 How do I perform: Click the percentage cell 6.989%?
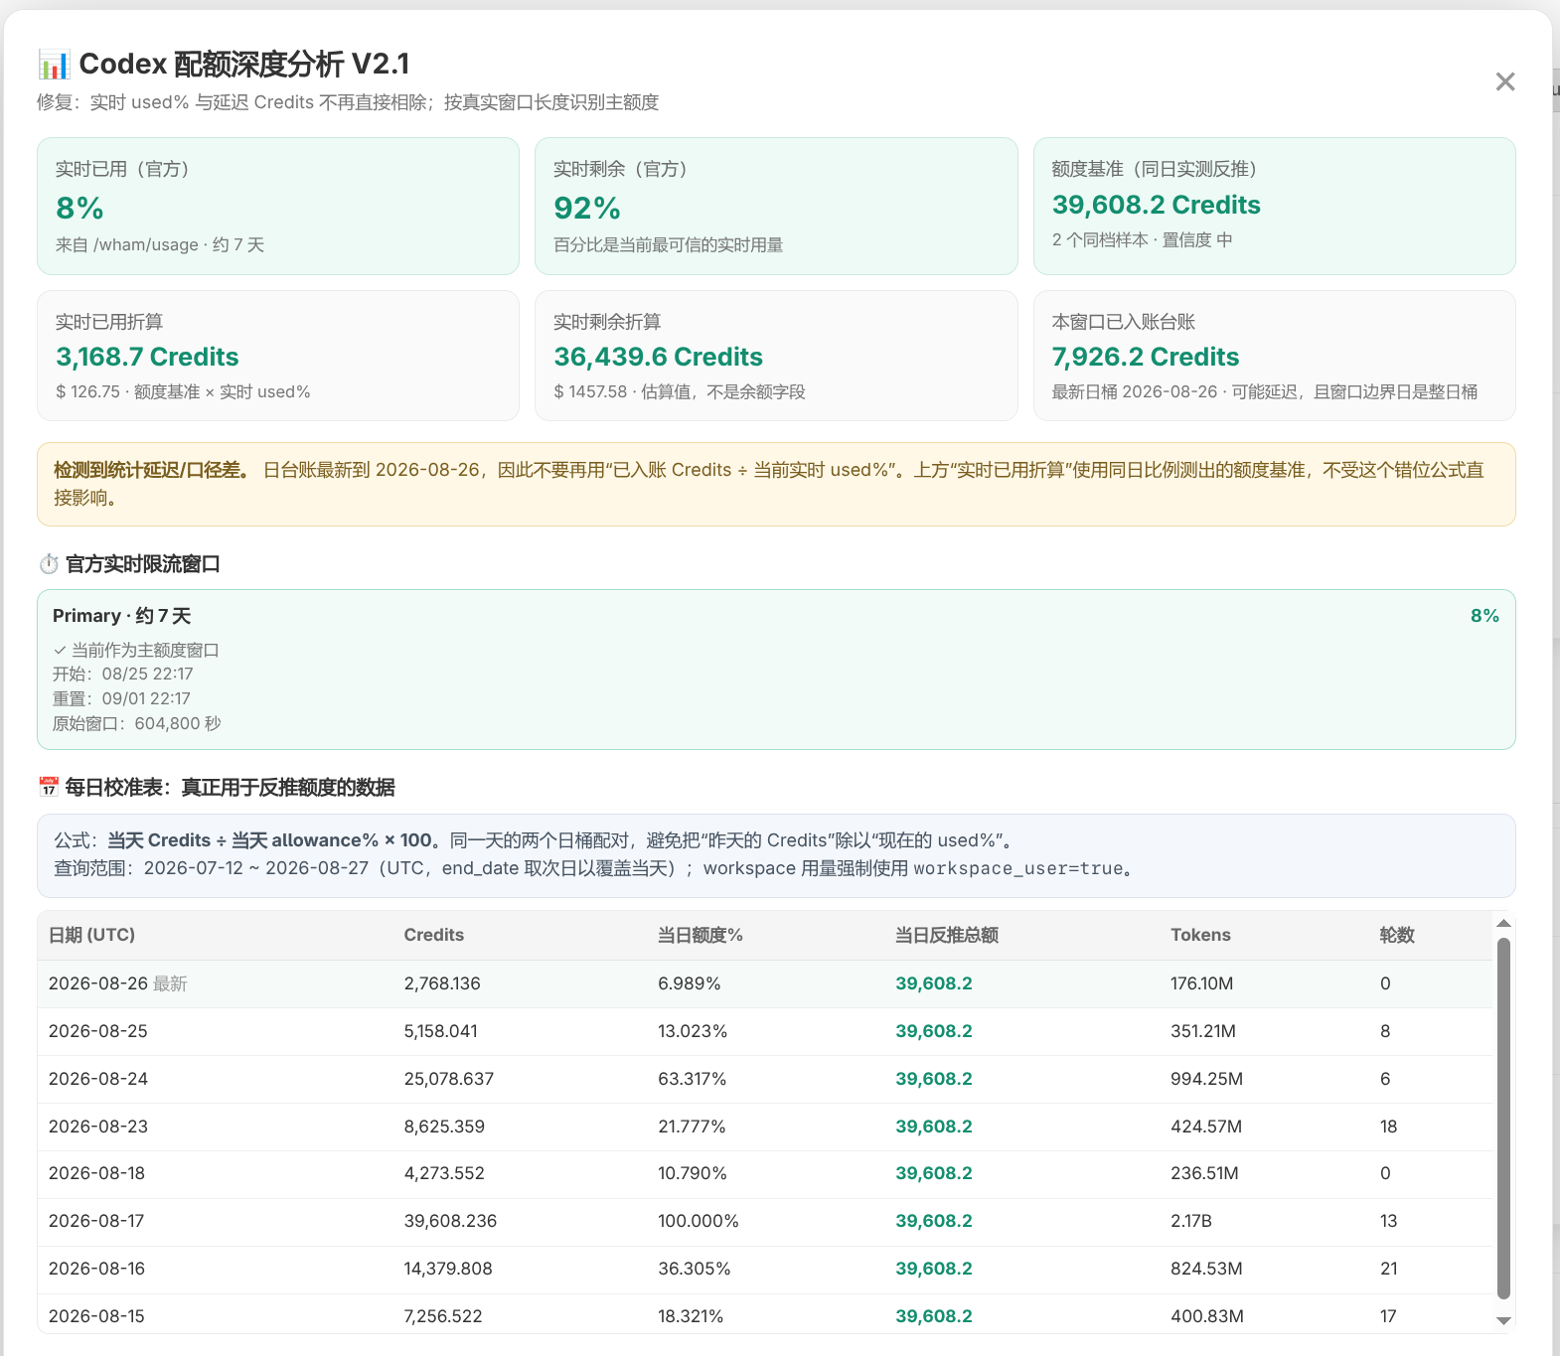coord(690,983)
